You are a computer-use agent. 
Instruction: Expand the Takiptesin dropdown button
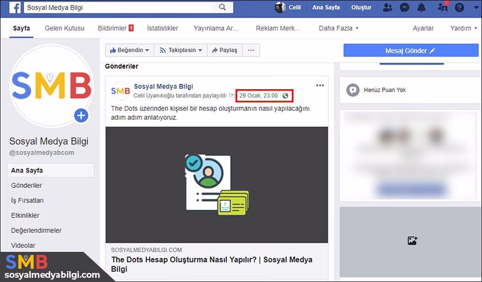pyautogui.click(x=181, y=50)
